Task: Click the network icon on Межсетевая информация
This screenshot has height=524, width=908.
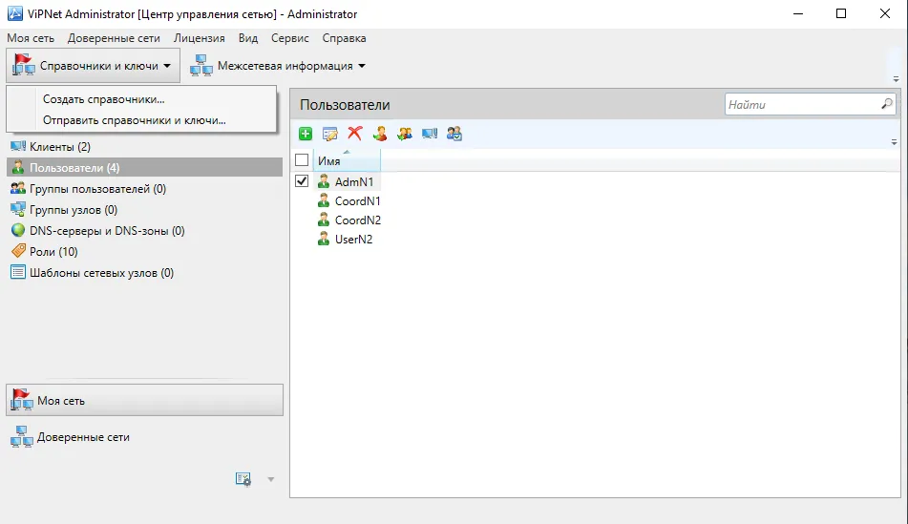Action: (201, 66)
